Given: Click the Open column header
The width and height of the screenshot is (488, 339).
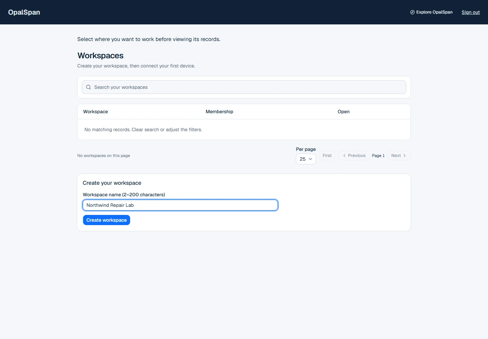Looking at the screenshot, I should click(344, 112).
